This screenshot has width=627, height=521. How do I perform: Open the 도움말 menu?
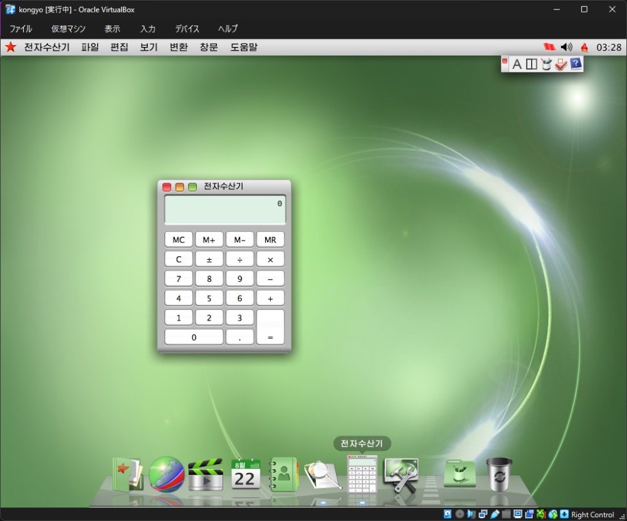[x=244, y=47]
